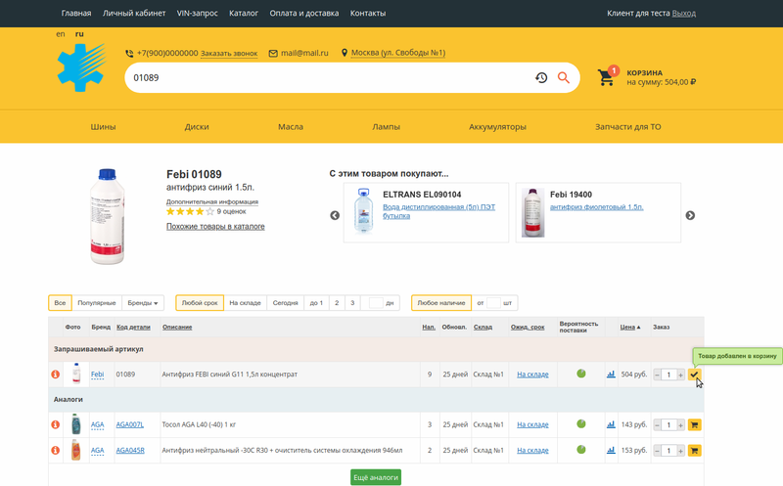Select the '3' day filter
The image size is (783, 486).
coord(352,303)
